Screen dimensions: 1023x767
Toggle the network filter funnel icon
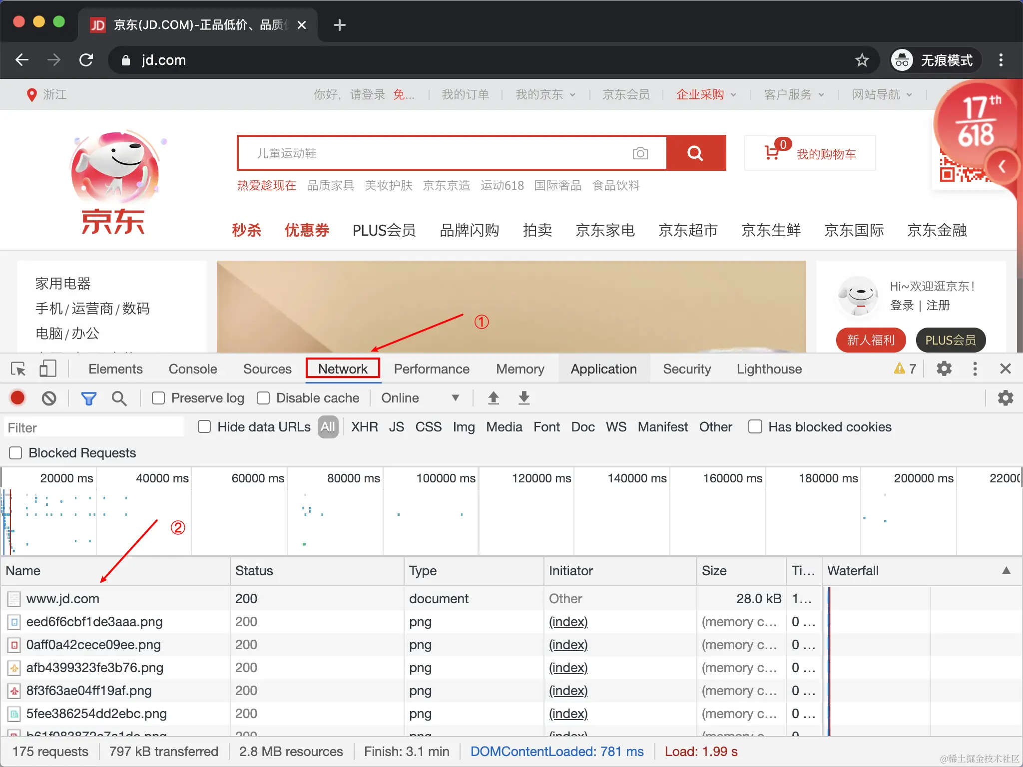pyautogui.click(x=88, y=398)
